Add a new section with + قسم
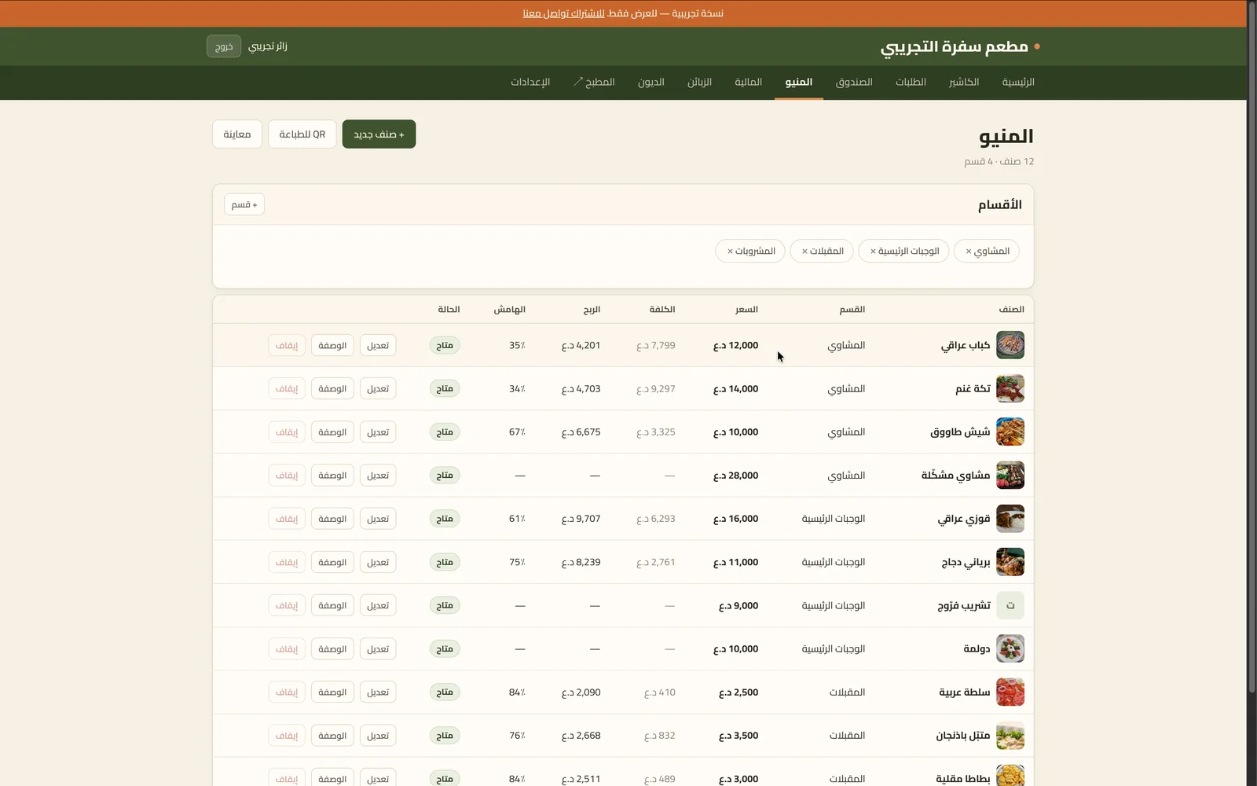Screen dimensions: 1257x786 [x=244, y=204]
